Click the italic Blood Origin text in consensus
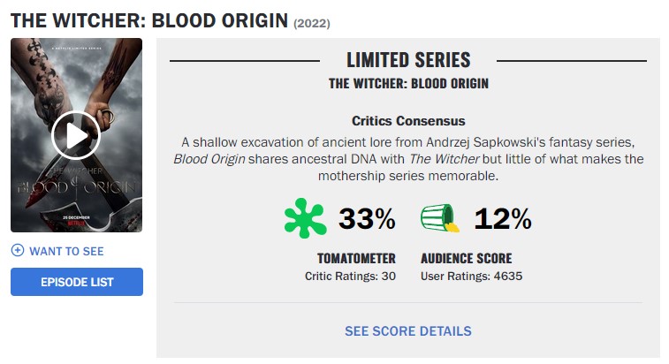 (x=209, y=159)
